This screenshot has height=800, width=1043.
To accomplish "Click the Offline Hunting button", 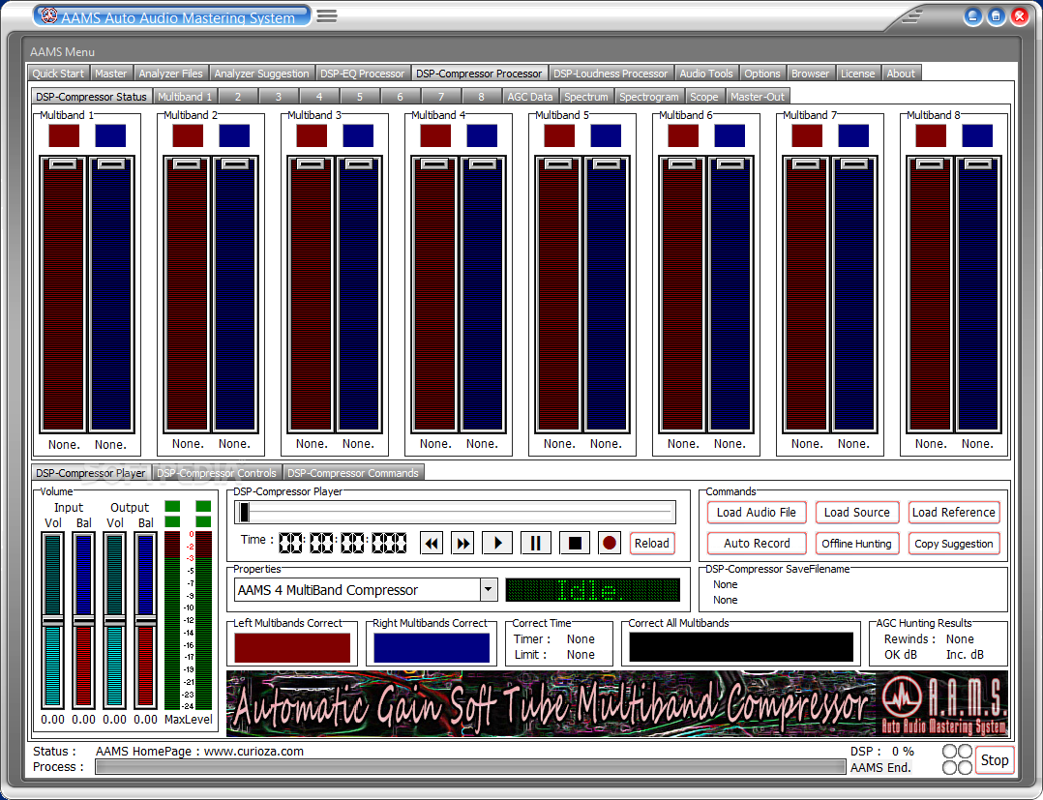I will coord(857,544).
